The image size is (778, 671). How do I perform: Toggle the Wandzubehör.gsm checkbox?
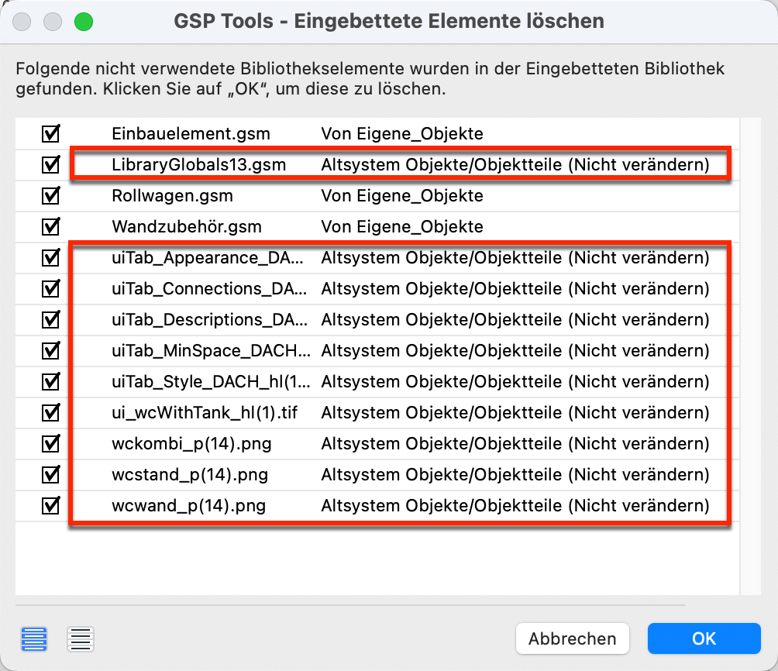click(50, 226)
